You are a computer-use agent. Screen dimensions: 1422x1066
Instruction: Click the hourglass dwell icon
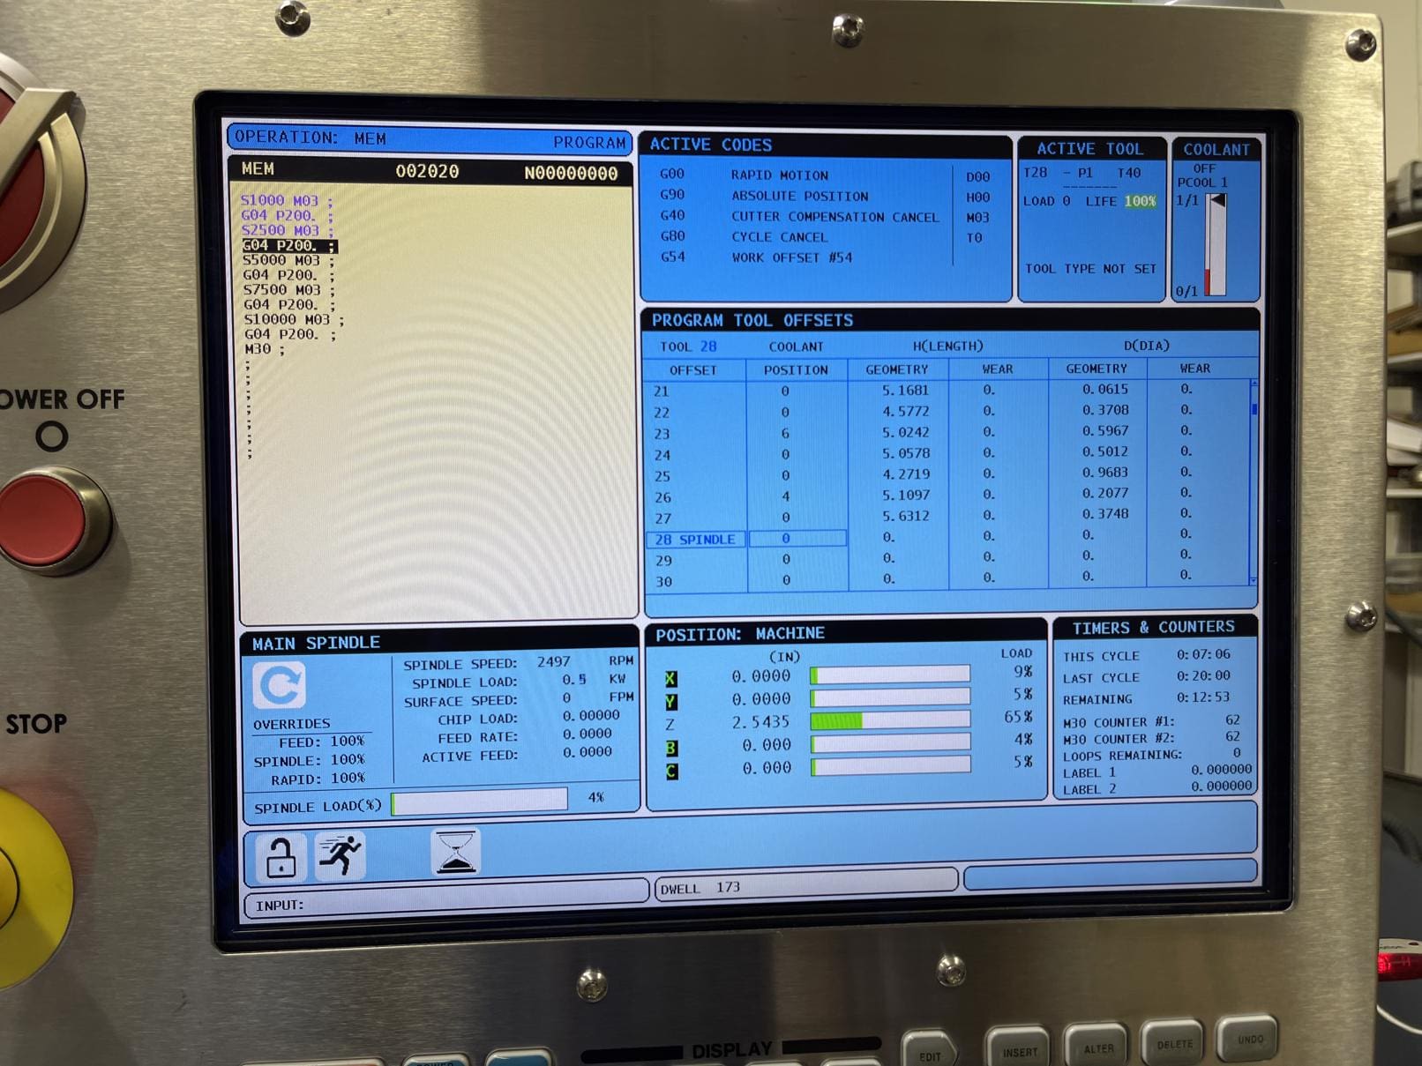455,853
